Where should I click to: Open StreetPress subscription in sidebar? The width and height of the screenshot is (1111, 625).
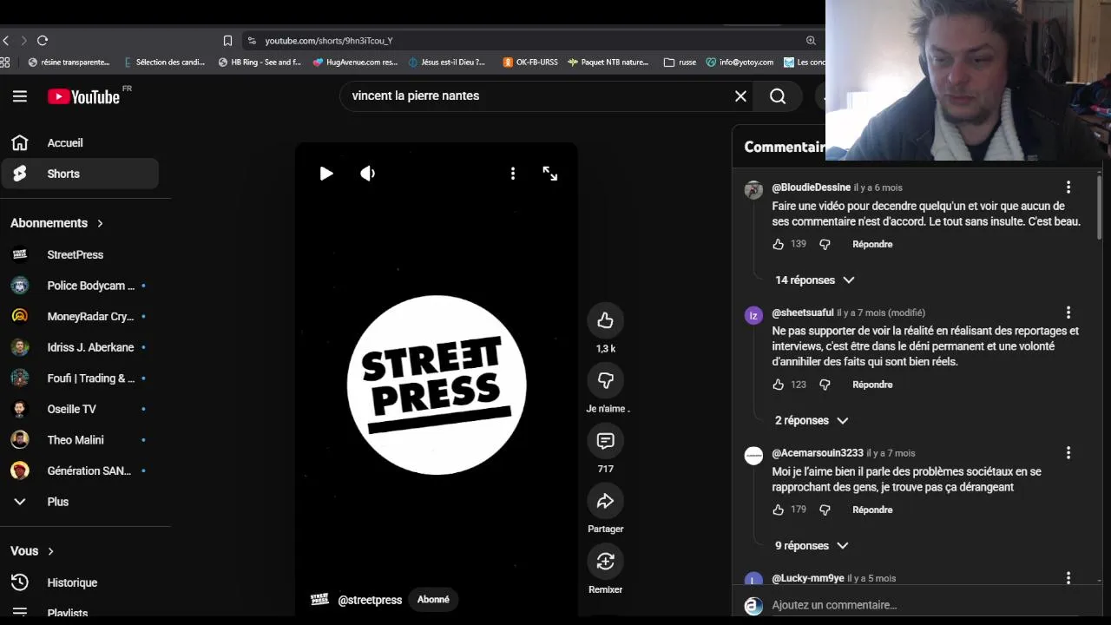click(80, 254)
